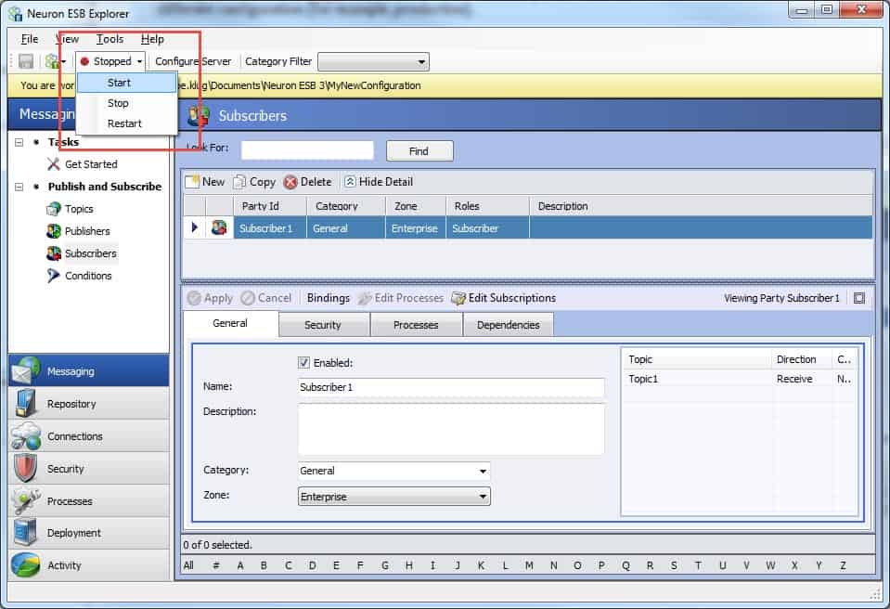Screen dimensions: 890x609
Task: Select the Topic1 subscription row
Action: 739,379
